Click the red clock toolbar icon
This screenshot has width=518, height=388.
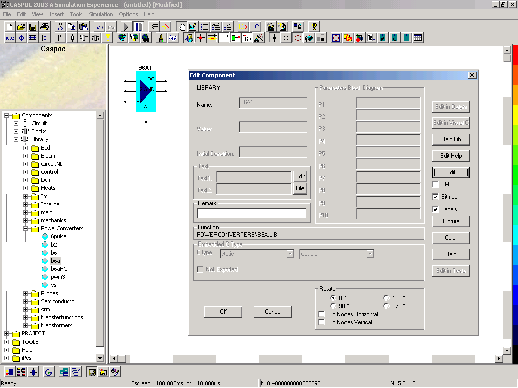[298, 38]
